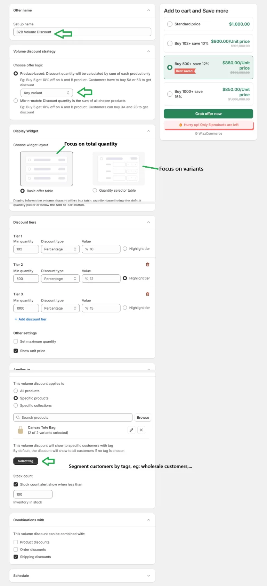Toggle the Stock count alert checkbox

(x=16, y=484)
